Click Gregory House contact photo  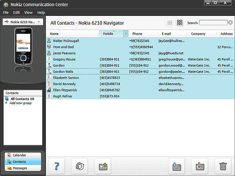click(x=49, y=59)
